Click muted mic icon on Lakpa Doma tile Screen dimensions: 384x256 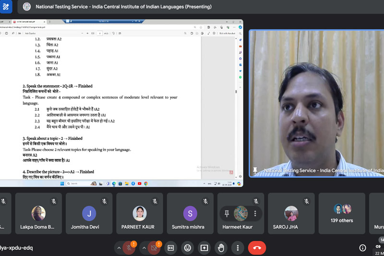(54, 201)
